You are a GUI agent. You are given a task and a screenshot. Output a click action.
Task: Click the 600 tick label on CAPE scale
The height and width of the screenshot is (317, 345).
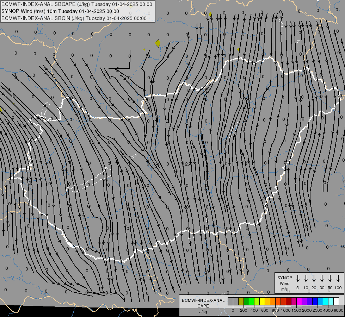pos(265,310)
